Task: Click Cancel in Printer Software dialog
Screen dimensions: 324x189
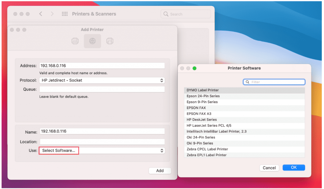Action: pos(269,168)
